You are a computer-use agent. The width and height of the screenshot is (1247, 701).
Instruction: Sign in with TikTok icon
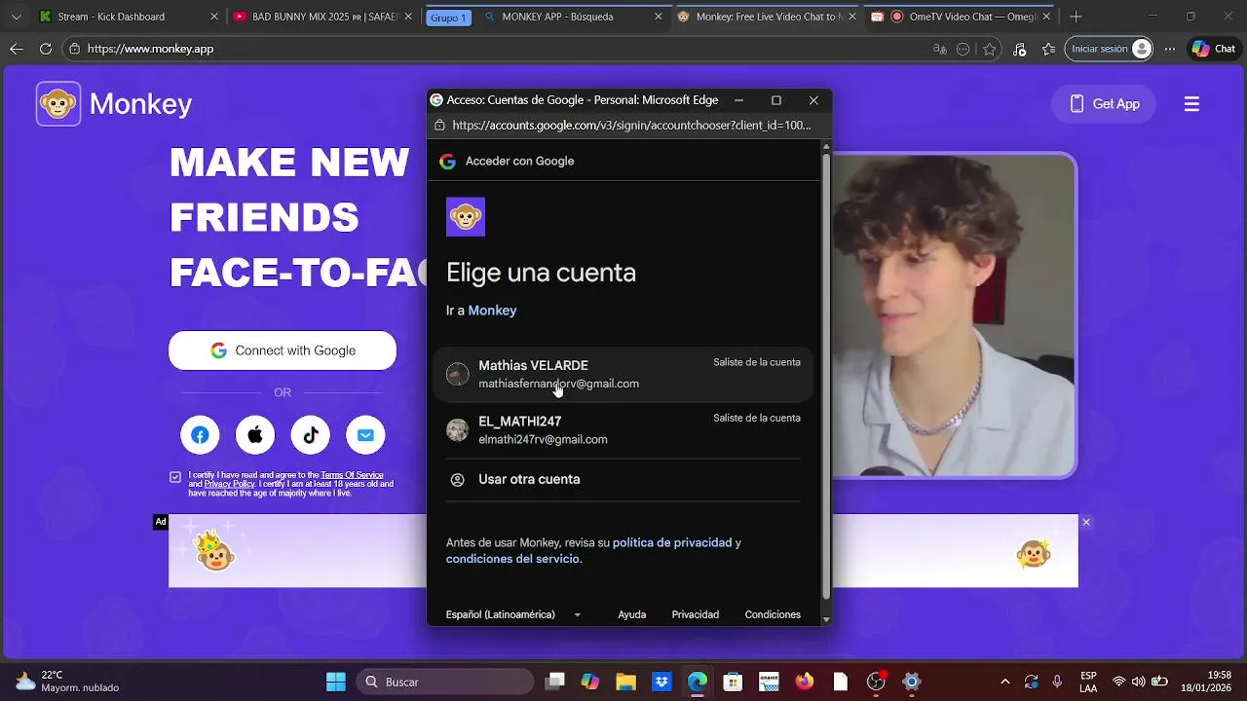pos(311,435)
